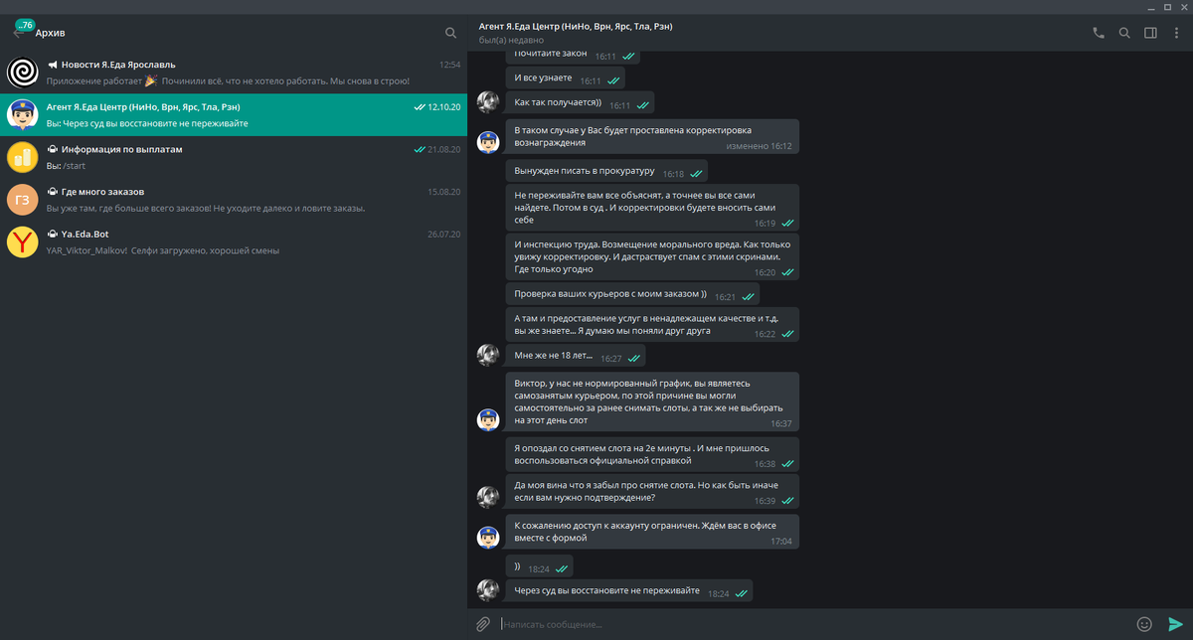
Task: Open the emoji picker smiley icon
Action: pyautogui.click(x=1144, y=624)
